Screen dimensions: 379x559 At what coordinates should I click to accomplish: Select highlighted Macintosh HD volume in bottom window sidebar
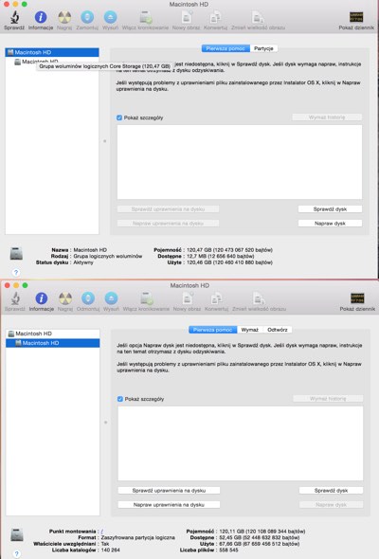[x=53, y=343]
